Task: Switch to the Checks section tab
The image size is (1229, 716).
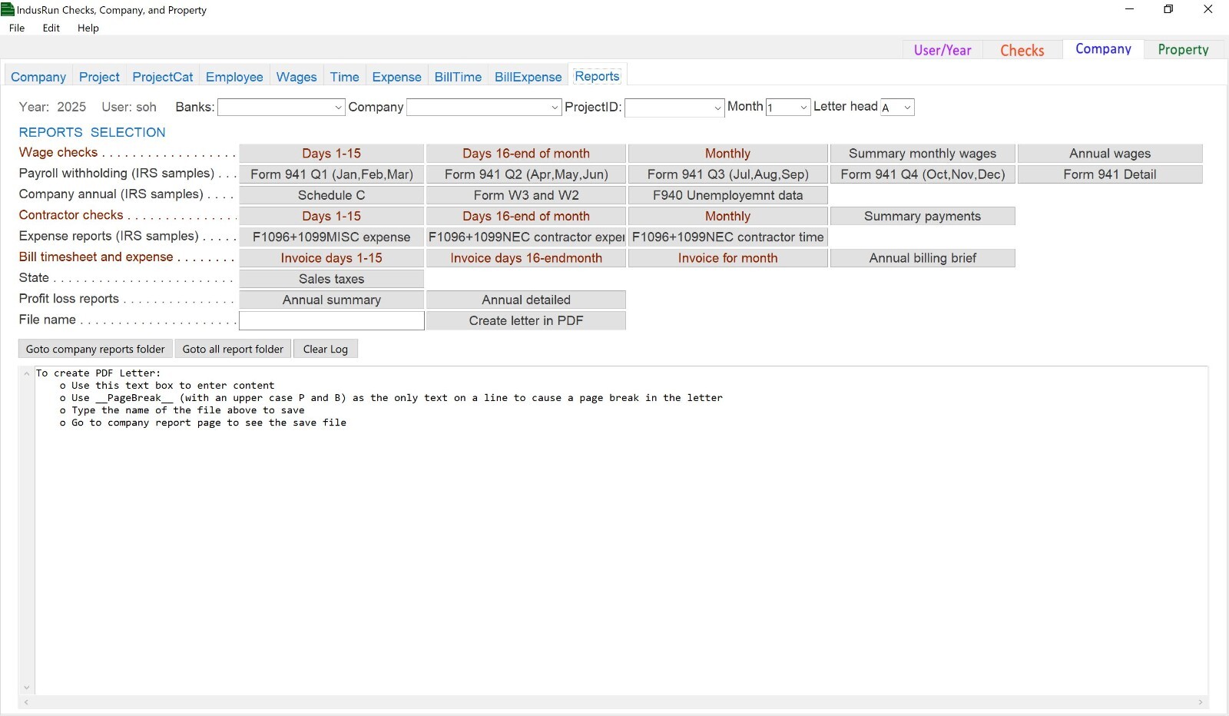Action: click(1022, 50)
